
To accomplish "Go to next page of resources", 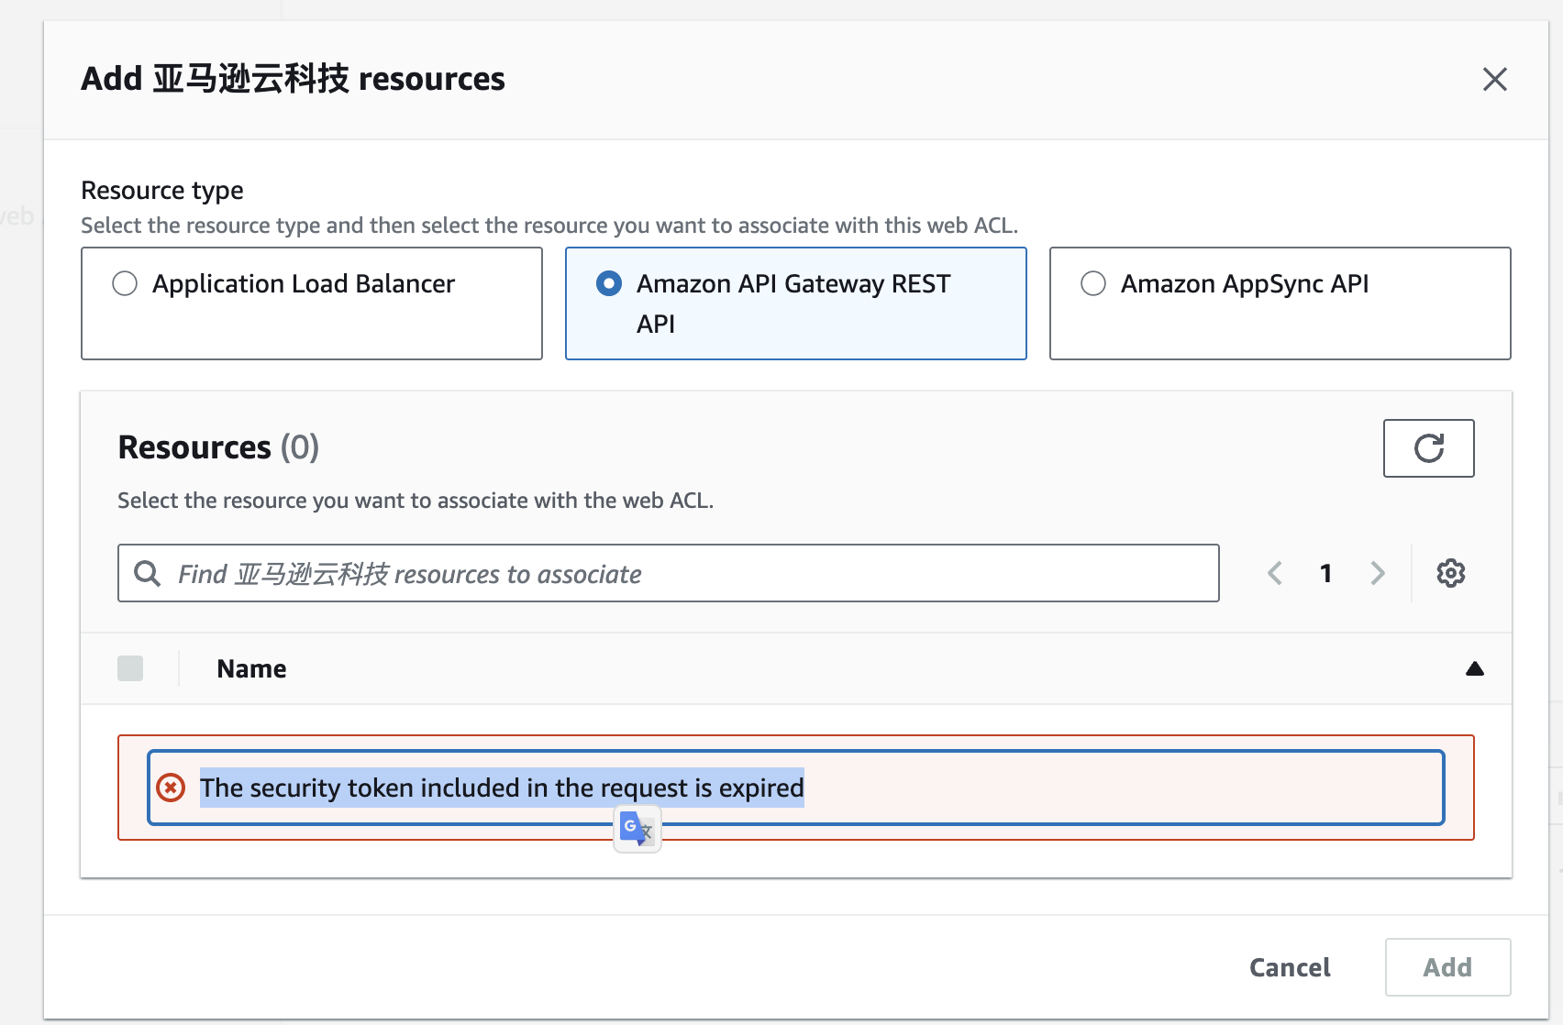I will [1377, 574].
